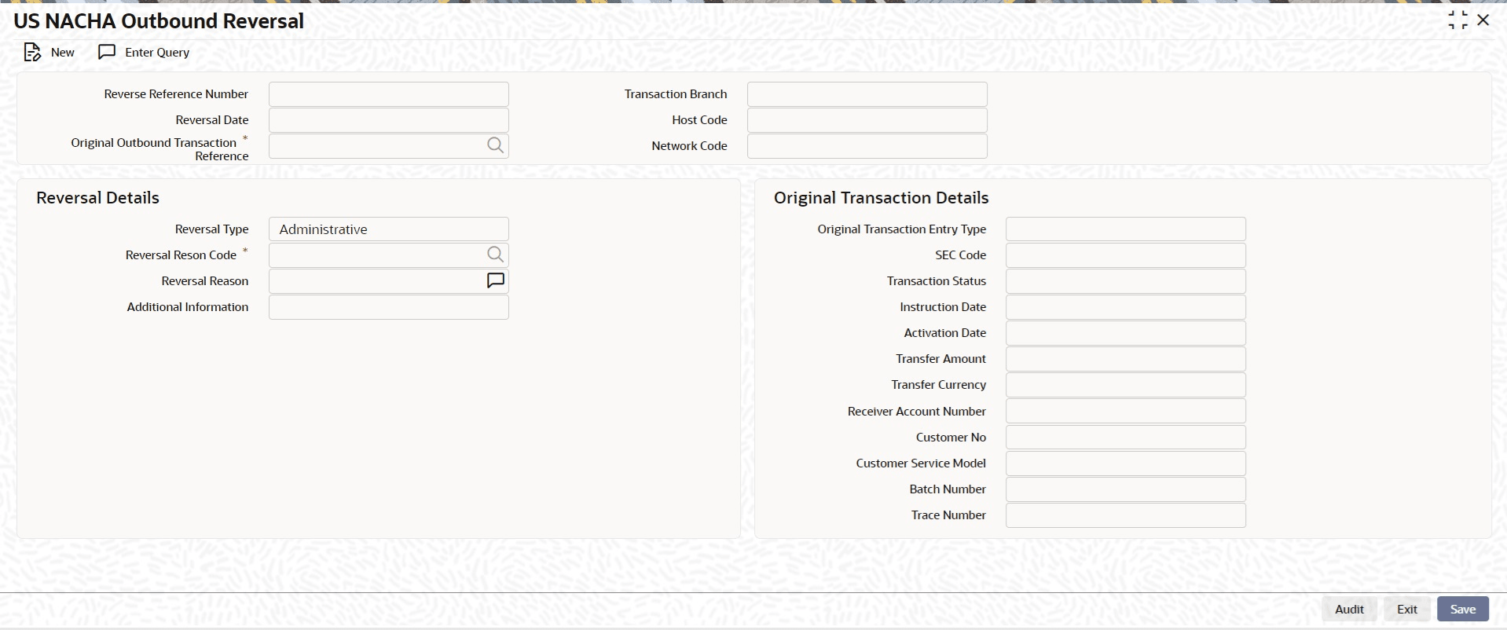Screen dimensions: 1507x630
Task: Click into the Reversal Date field
Action: (x=389, y=120)
